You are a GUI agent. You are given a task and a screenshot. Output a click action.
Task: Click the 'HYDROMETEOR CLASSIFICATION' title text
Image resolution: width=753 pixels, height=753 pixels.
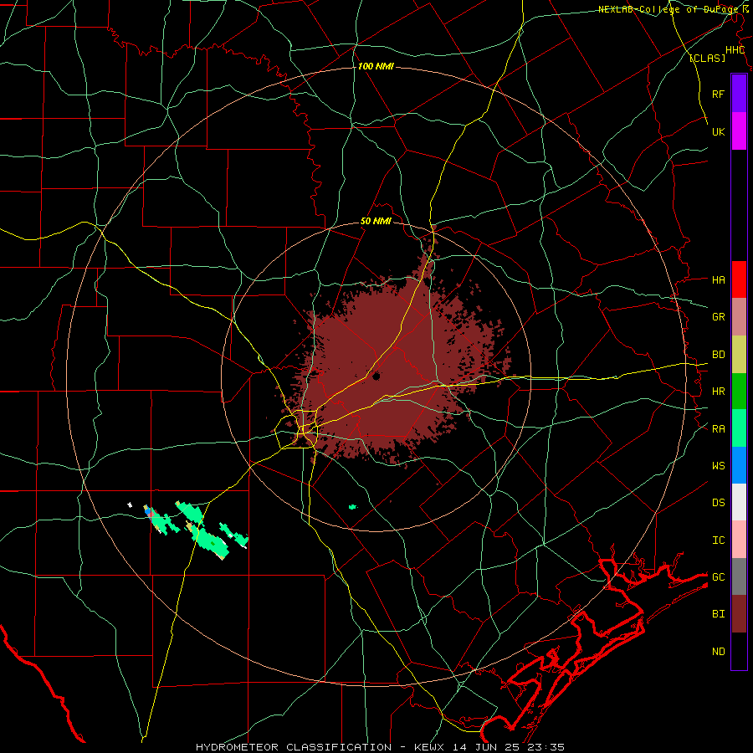pos(294,747)
